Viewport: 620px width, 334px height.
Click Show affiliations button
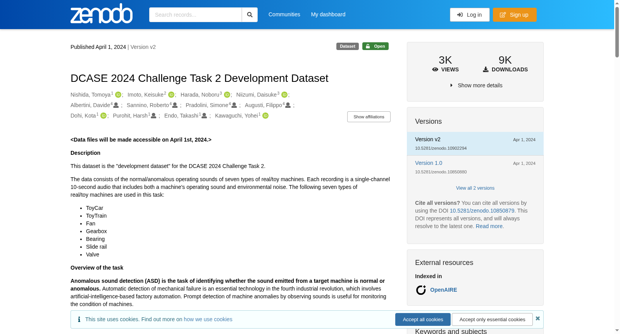pos(369,117)
